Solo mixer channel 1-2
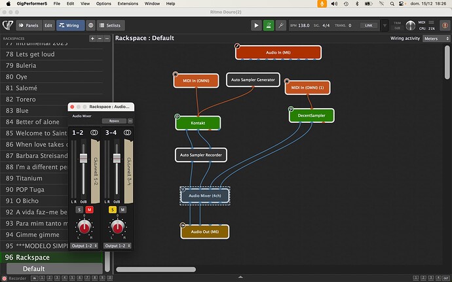The width and height of the screenshot is (452, 282). (79, 209)
